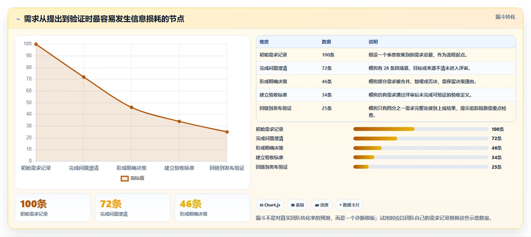Click the 建立验收标准 progress row label
531x237 pixels.
pyautogui.click(x=269, y=158)
